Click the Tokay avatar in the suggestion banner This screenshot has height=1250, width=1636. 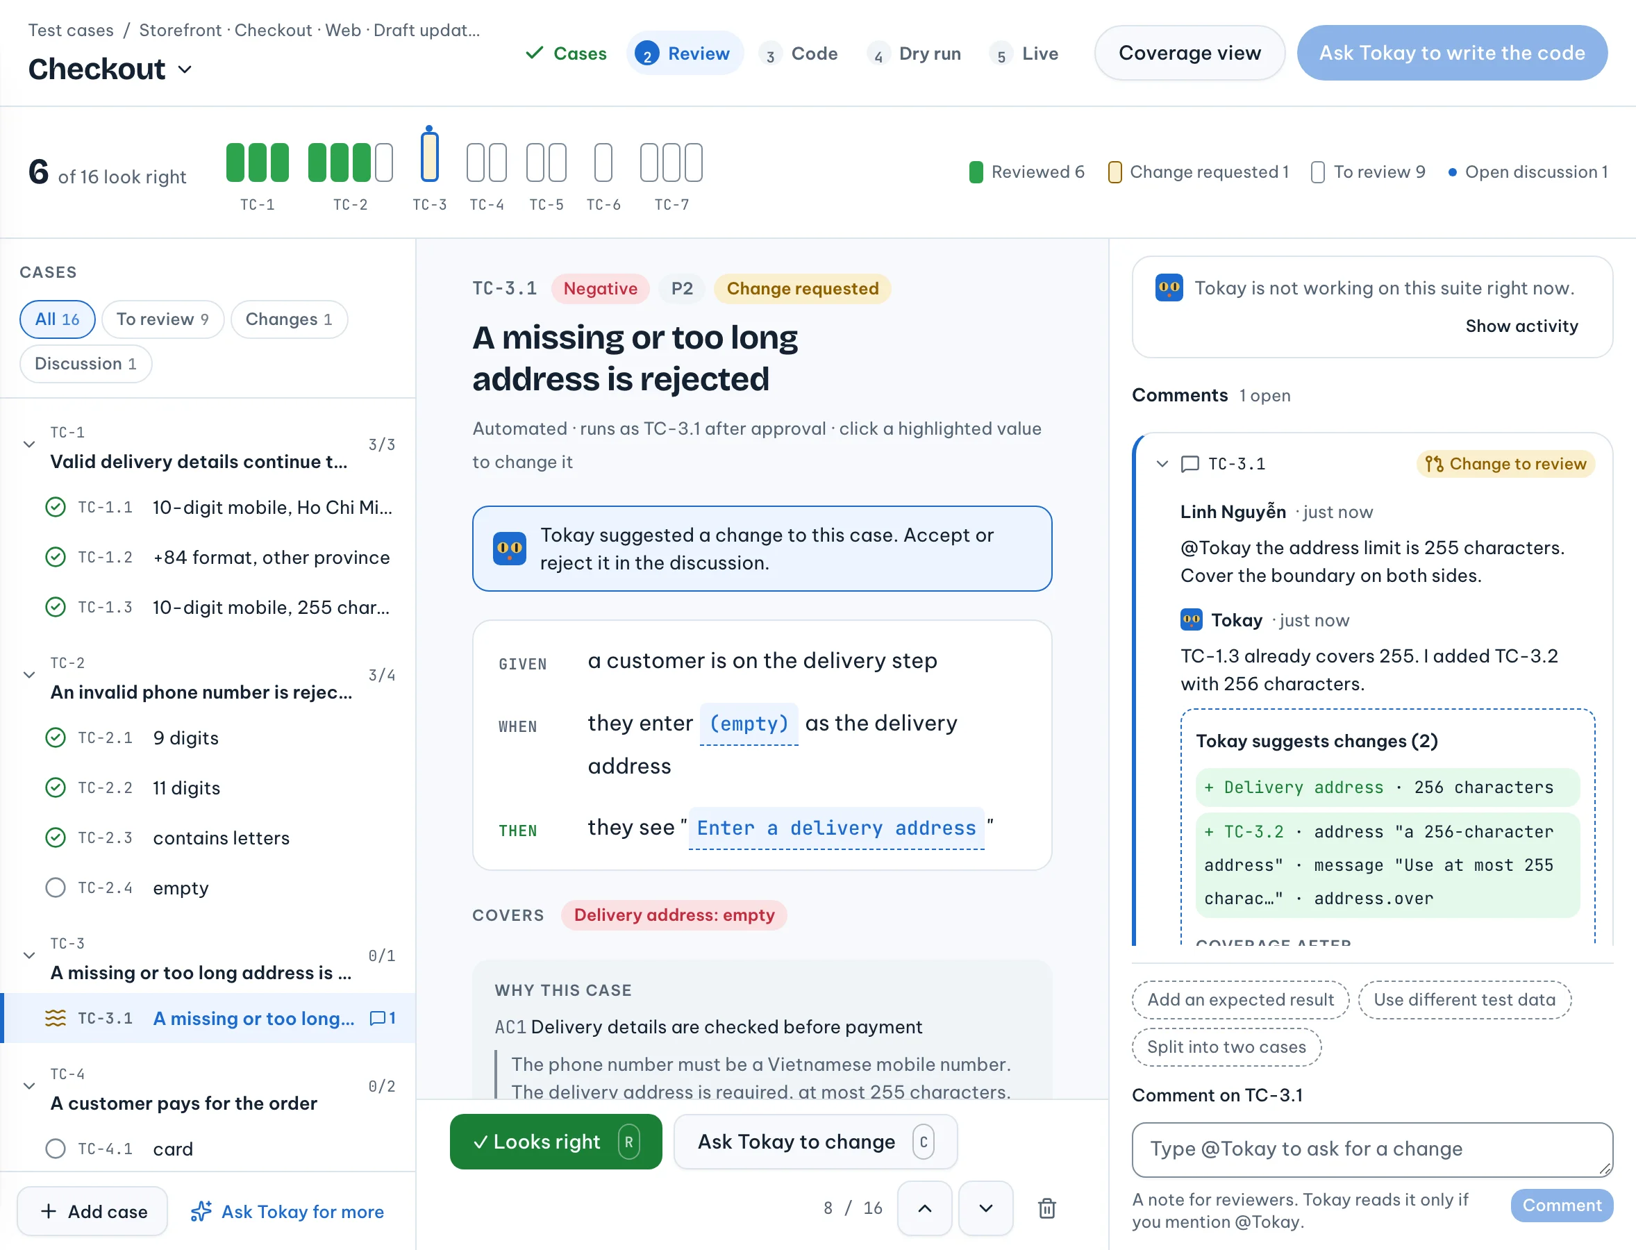510,549
